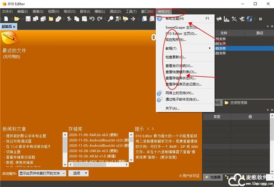Open the inspector panel options arrow
Viewport: 274px width, 187px height.
pyautogui.click(x=268, y=110)
